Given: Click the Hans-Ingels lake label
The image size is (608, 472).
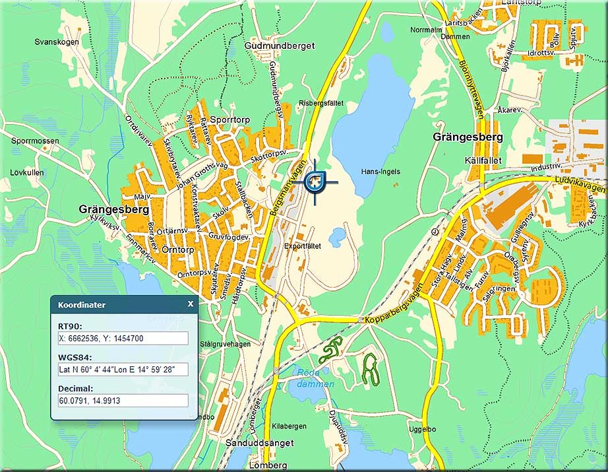Looking at the screenshot, I should click(x=380, y=172).
